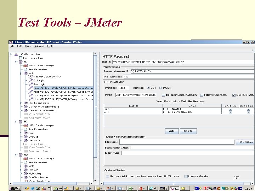Open the Run menu

[x=28, y=46]
